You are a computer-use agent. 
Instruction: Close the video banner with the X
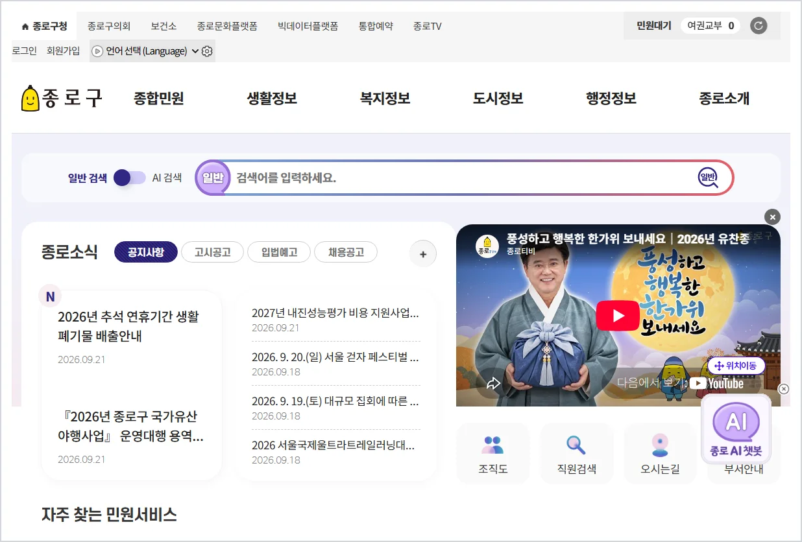tap(772, 217)
